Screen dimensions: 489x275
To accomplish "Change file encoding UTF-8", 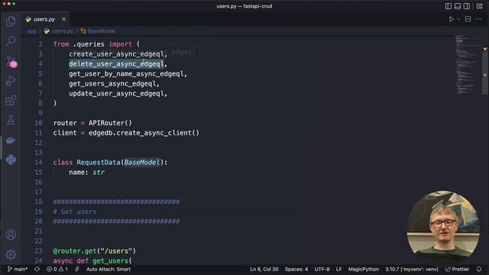I will pos(322,270).
